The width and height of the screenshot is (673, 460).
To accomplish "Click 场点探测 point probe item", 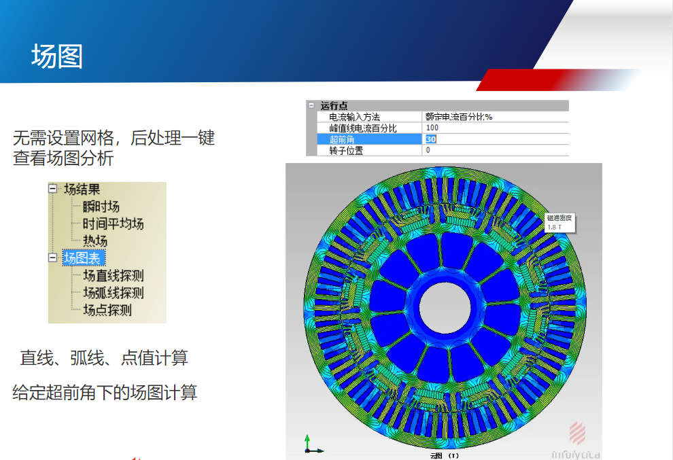I will point(107,310).
